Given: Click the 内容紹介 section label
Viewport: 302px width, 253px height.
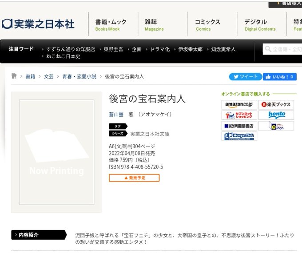Looking at the screenshot, I should pyautogui.click(x=39, y=235).
